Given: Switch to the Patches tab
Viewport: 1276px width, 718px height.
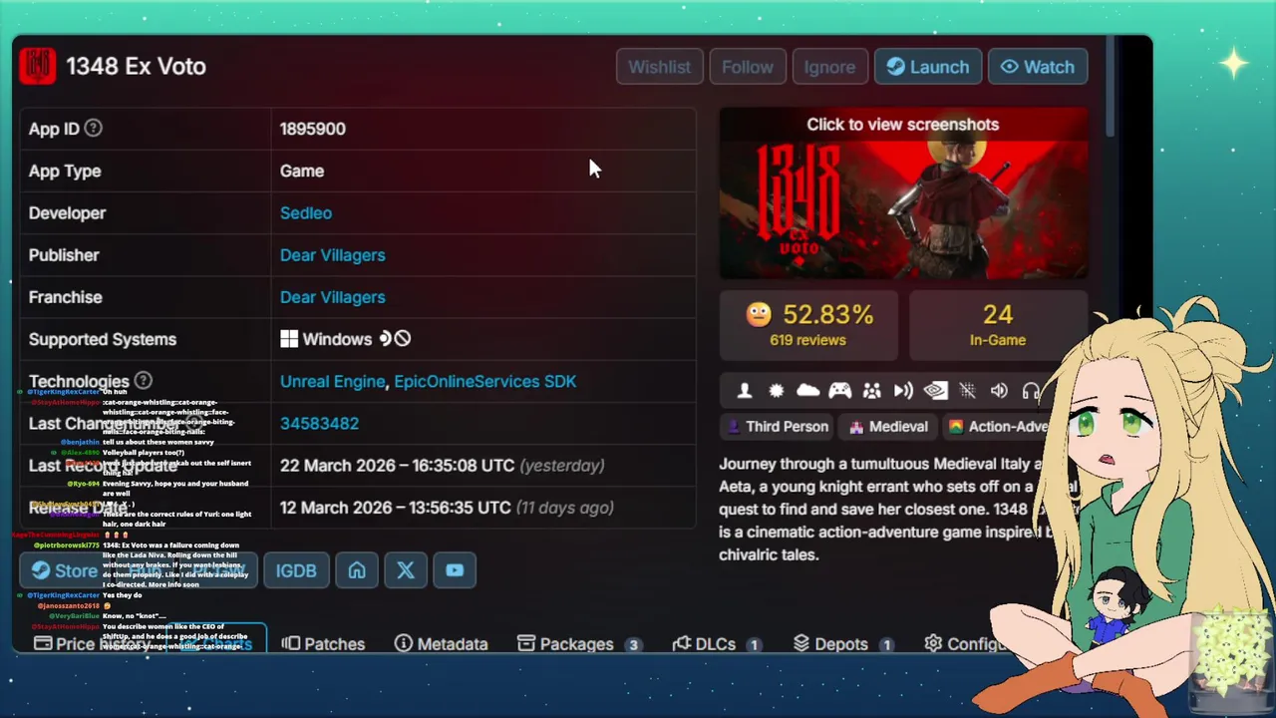Looking at the screenshot, I should coord(323,643).
